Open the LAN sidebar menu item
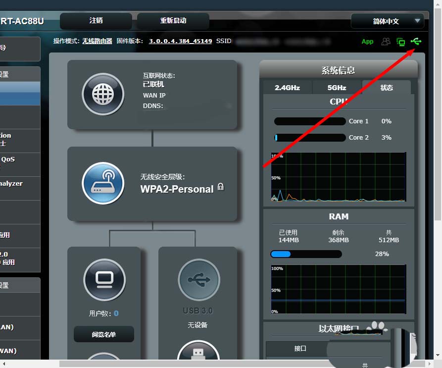The image size is (442, 368). click(x=20, y=328)
